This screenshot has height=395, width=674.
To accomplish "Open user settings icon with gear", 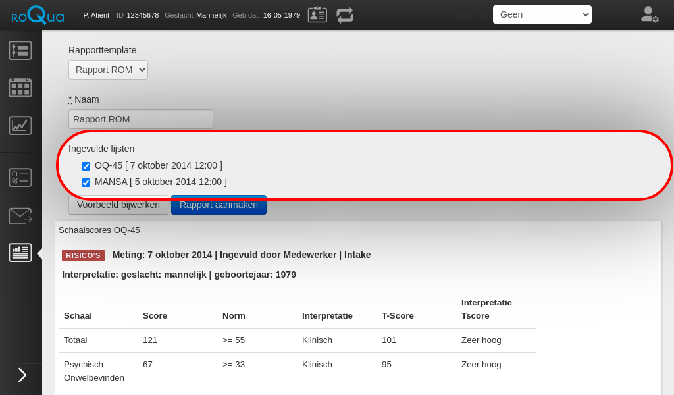I will coord(649,15).
